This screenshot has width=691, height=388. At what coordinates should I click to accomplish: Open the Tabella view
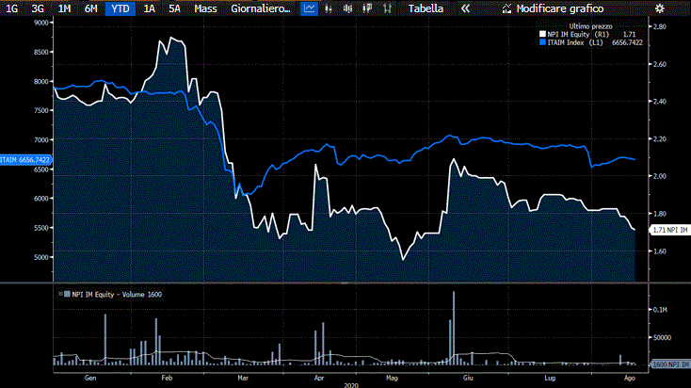(426, 8)
